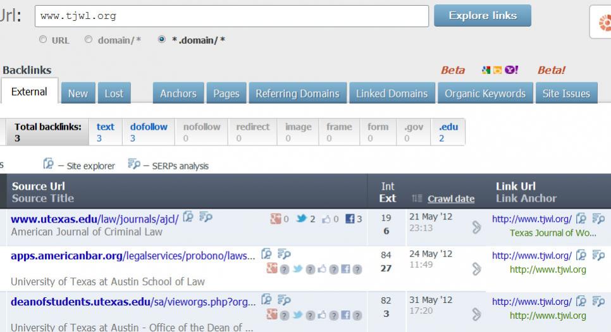The image size is (611, 332).
Task: Click the Like thumbs-up icon in American Journal row
Action: click(326, 219)
